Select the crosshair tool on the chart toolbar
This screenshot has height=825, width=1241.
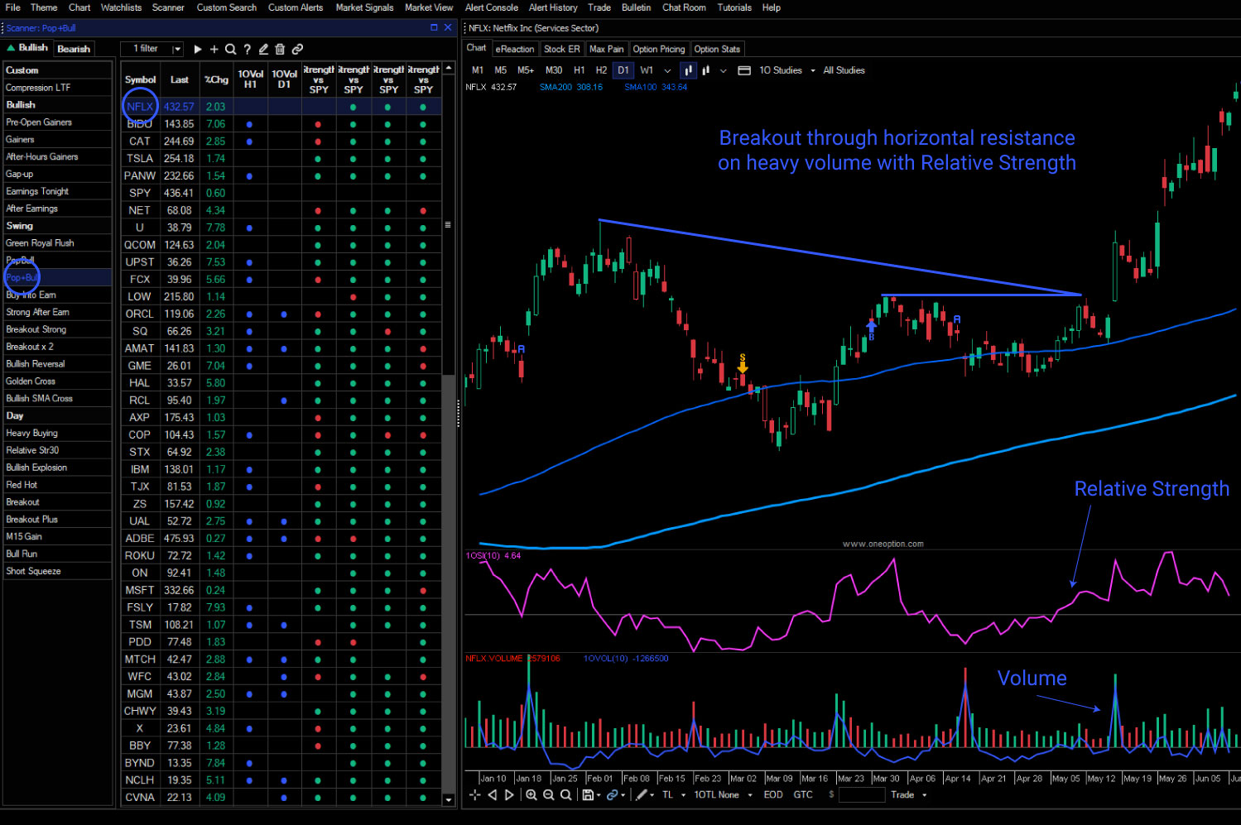point(474,794)
